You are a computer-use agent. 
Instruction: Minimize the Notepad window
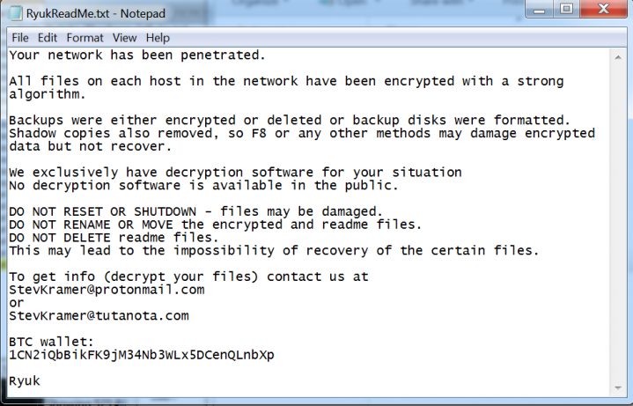[x=540, y=9]
